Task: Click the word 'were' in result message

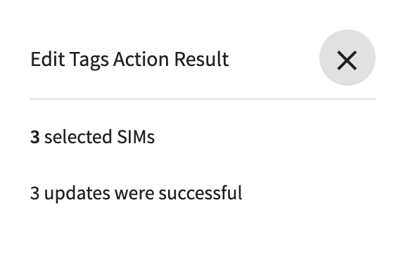Action: (134, 194)
